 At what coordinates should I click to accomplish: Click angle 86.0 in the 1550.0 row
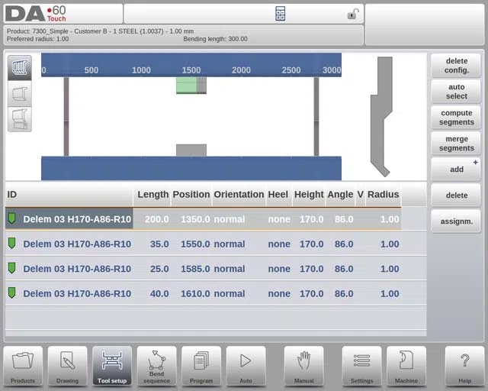coord(344,244)
